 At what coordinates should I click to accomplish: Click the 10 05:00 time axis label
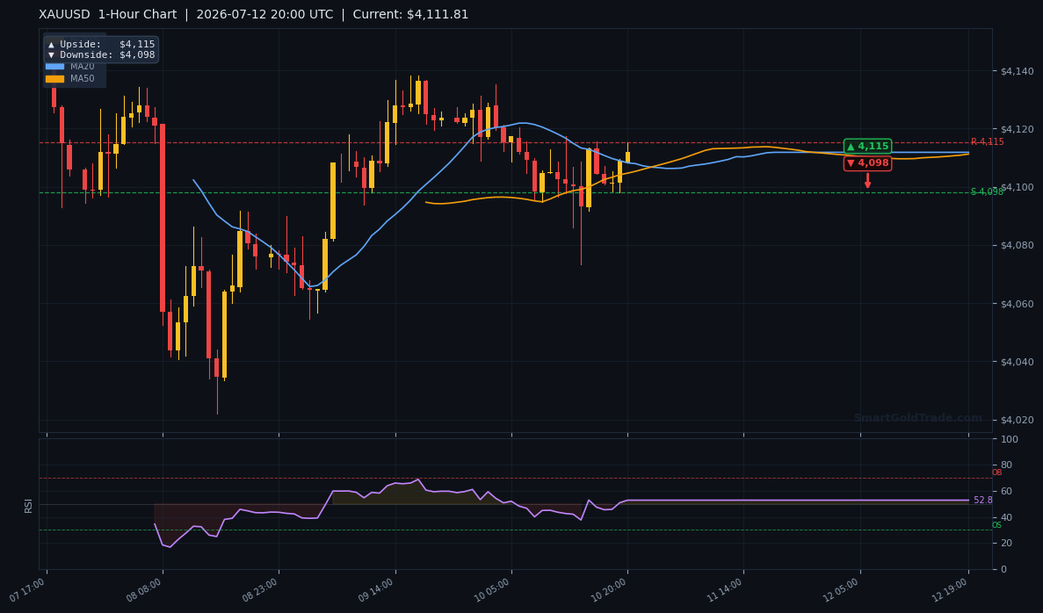[x=492, y=590]
